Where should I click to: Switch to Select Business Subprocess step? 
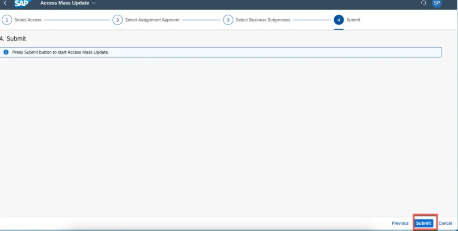click(263, 20)
